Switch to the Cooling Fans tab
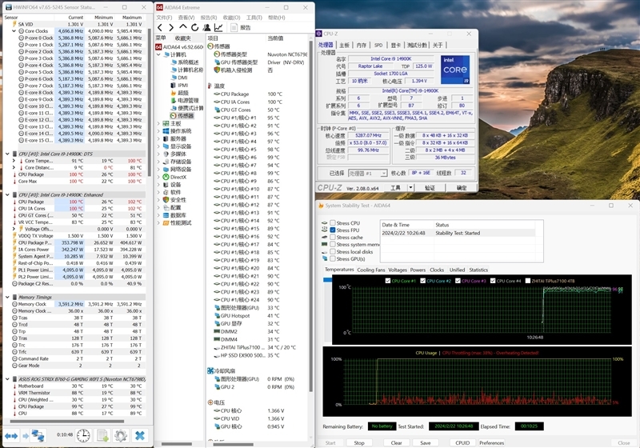 pyautogui.click(x=370, y=270)
